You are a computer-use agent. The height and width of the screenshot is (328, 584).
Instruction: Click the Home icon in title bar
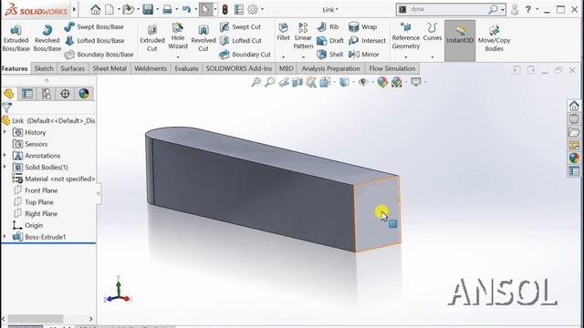[95, 9]
